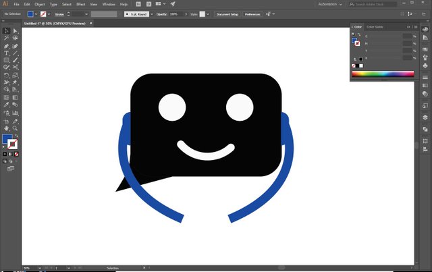Select the Direct Selection tool
Viewport: 432px width, 272px height.
(15, 31)
